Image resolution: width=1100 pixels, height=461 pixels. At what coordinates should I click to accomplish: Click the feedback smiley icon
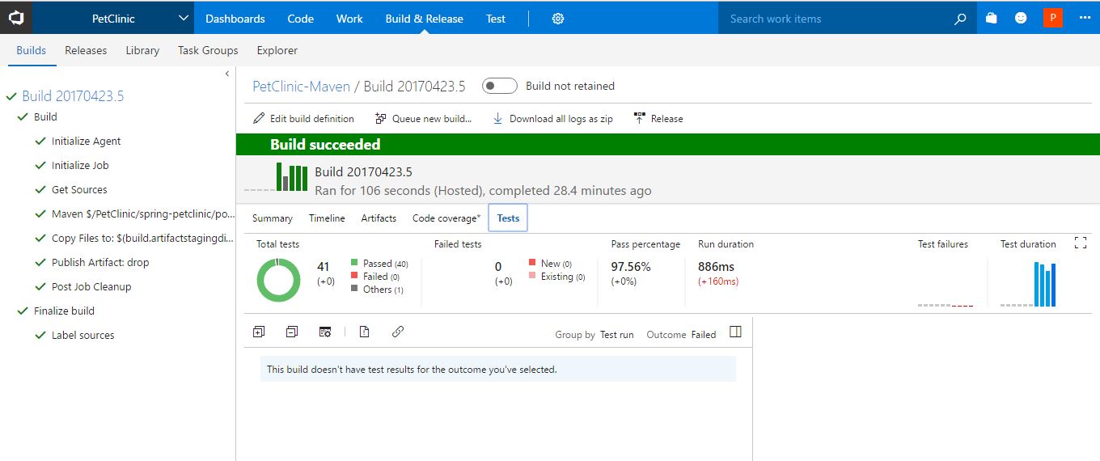(1021, 18)
